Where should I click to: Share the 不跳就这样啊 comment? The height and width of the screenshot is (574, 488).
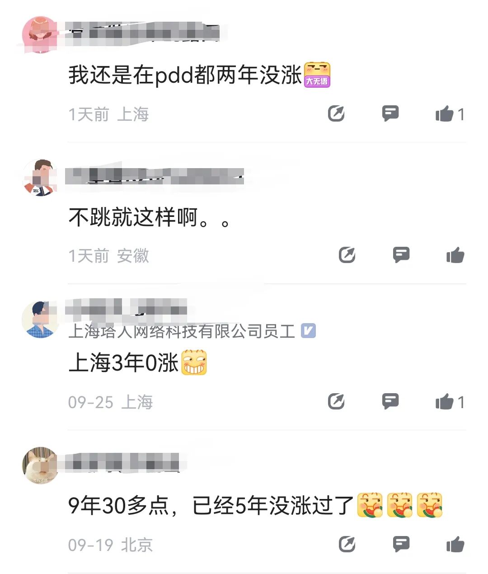click(x=347, y=255)
